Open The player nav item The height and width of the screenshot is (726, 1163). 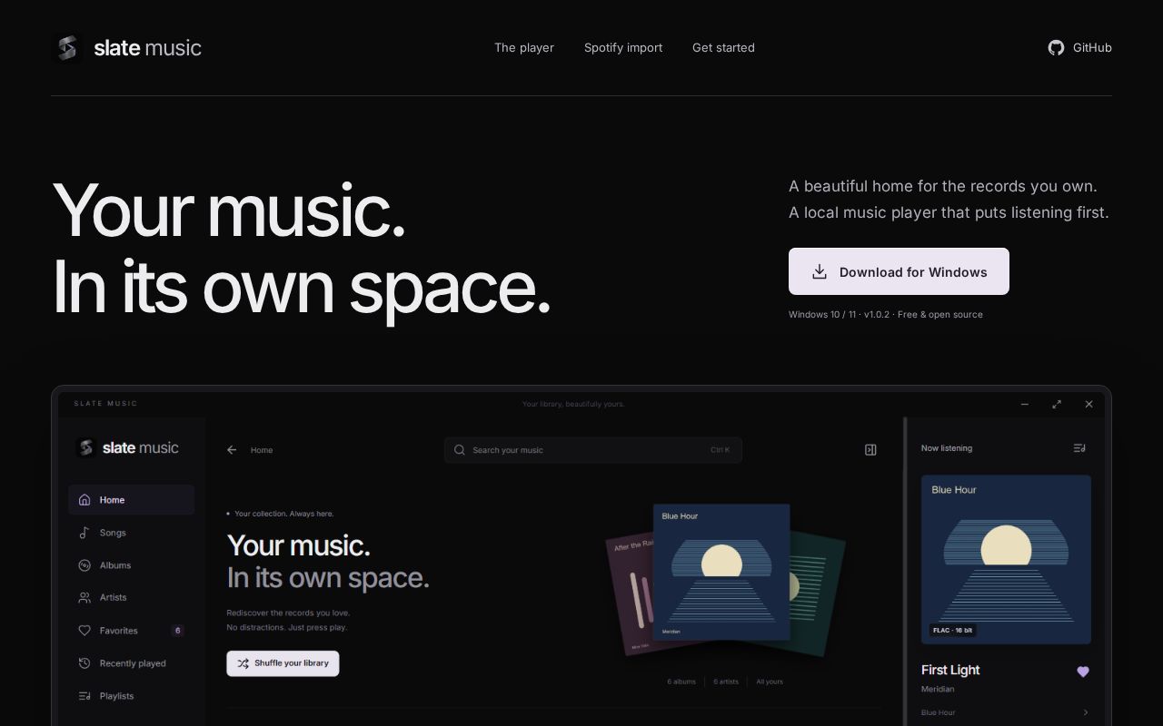coord(524,47)
